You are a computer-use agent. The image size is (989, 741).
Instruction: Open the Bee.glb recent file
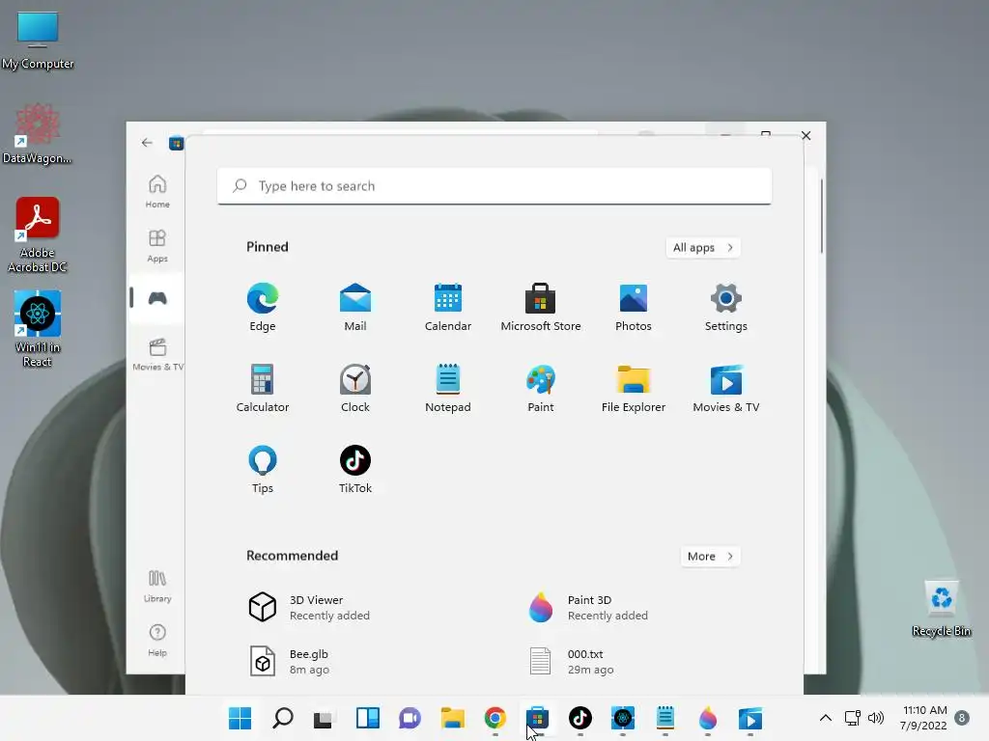pyautogui.click(x=289, y=662)
